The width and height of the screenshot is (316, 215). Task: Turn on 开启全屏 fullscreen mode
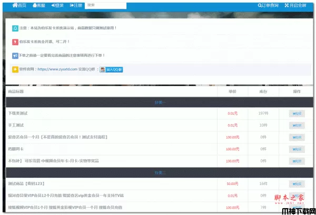click(295, 5)
